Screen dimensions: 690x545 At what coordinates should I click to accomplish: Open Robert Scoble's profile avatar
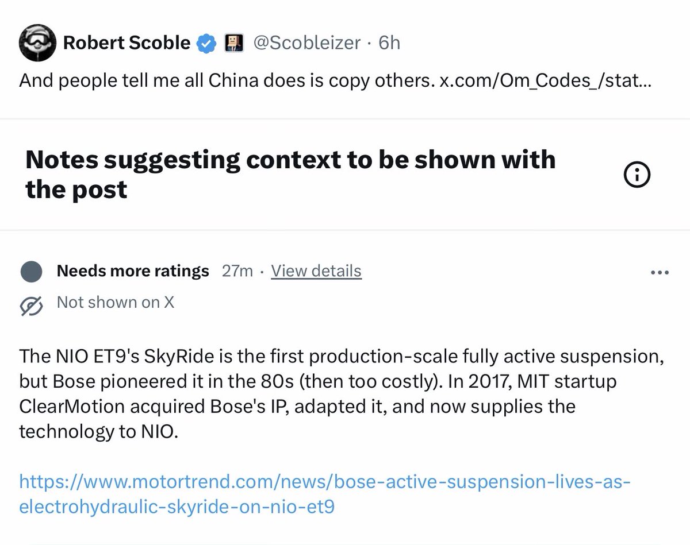(x=38, y=43)
